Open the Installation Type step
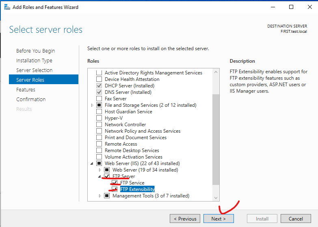This screenshot has width=318, height=227. coord(34,60)
